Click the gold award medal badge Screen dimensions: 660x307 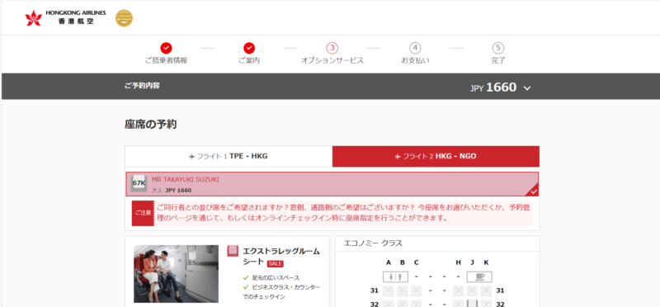(124, 18)
